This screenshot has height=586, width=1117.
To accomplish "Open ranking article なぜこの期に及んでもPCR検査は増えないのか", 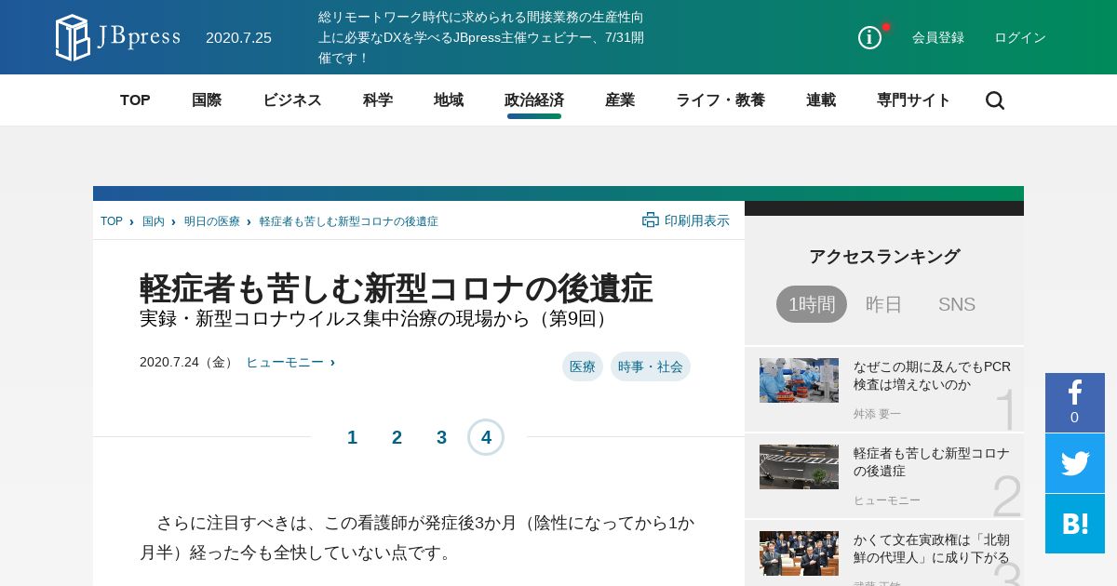I will click(x=932, y=376).
